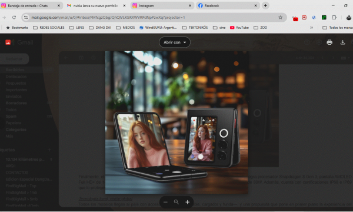
Task: Click the Gmail image viewer icon
Action: 8,42
